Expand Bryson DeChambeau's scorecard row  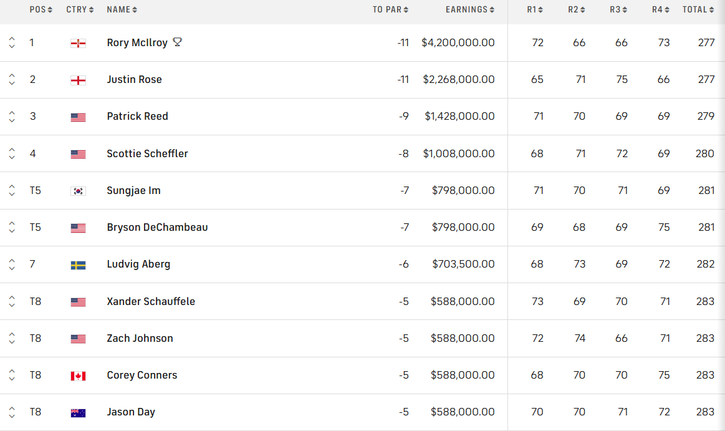[x=11, y=228]
